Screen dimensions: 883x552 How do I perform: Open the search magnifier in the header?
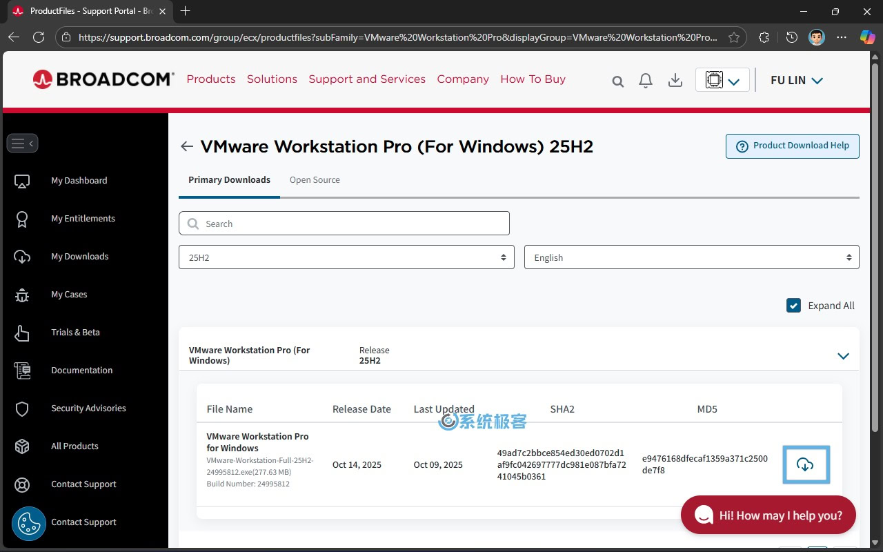coord(617,81)
